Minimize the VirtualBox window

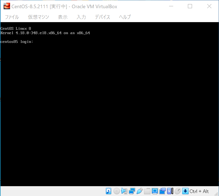(x=171, y=6)
